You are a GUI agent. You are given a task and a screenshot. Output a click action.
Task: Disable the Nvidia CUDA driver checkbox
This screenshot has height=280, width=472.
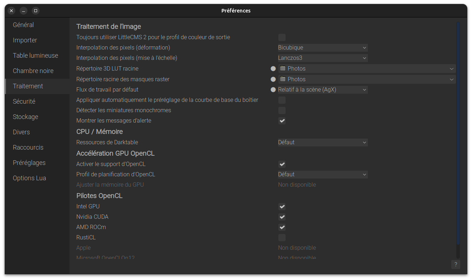(x=282, y=217)
